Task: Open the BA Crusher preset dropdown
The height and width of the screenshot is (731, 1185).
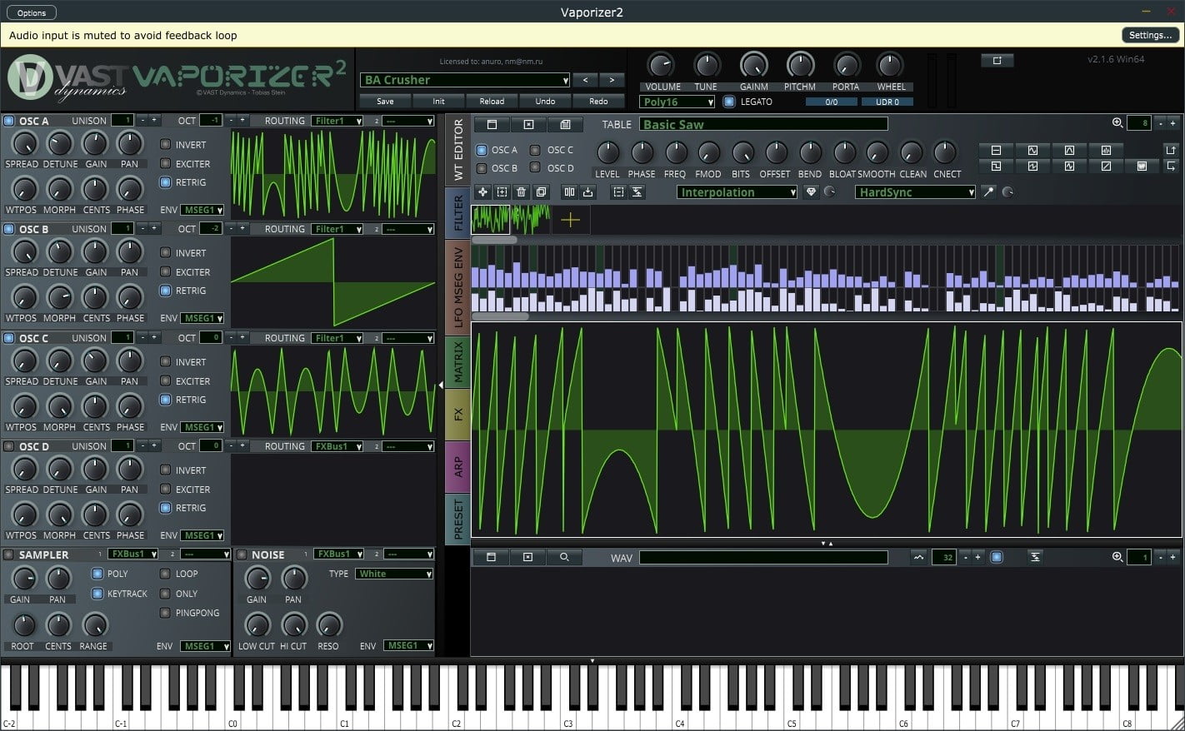Action: pos(466,80)
